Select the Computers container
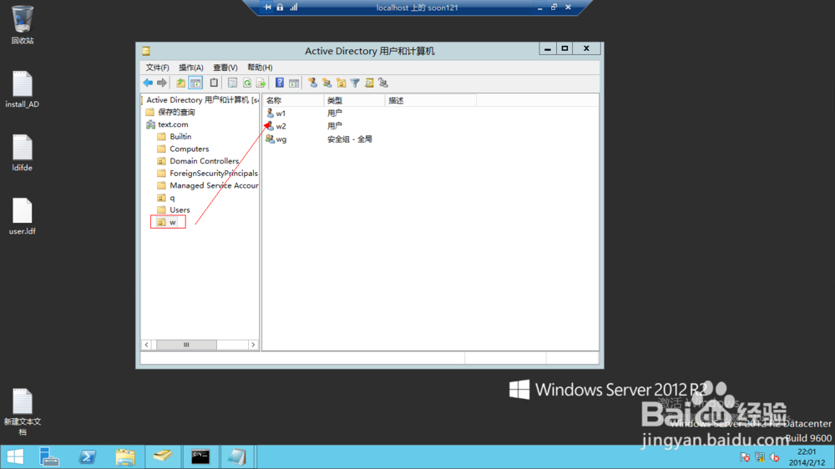835x469 pixels. pos(183,149)
